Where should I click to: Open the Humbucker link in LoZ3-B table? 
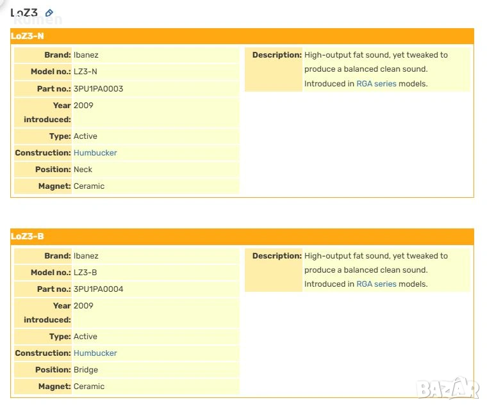coord(95,353)
